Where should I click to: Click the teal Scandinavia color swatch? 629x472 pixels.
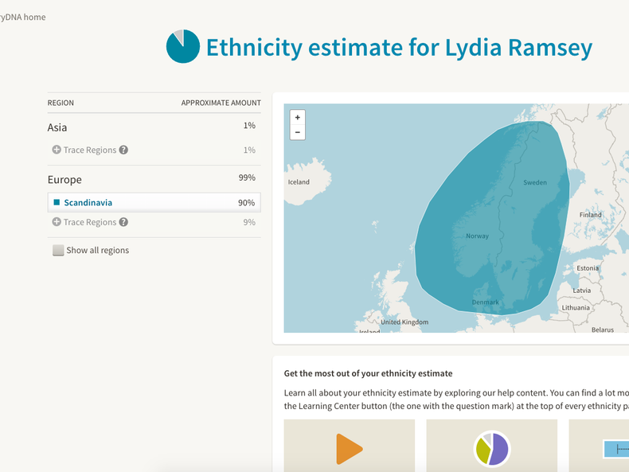[x=57, y=202]
